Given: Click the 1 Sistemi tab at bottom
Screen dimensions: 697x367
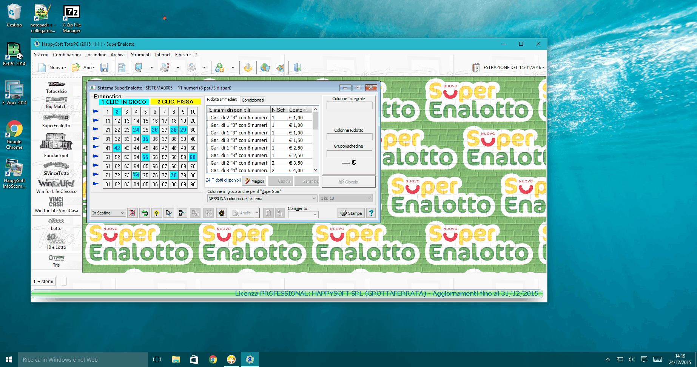Looking at the screenshot, I should (43, 281).
